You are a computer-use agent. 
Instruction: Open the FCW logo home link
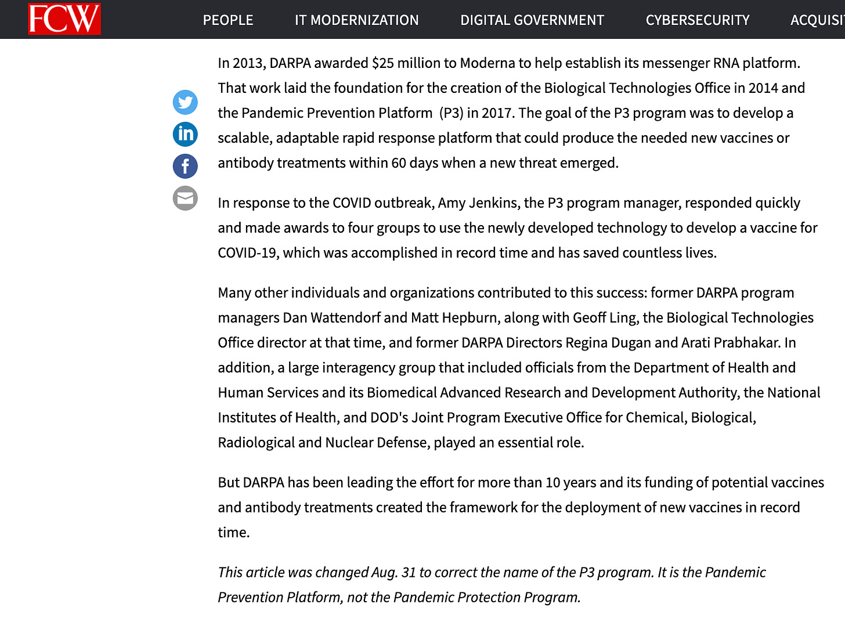coord(64,19)
